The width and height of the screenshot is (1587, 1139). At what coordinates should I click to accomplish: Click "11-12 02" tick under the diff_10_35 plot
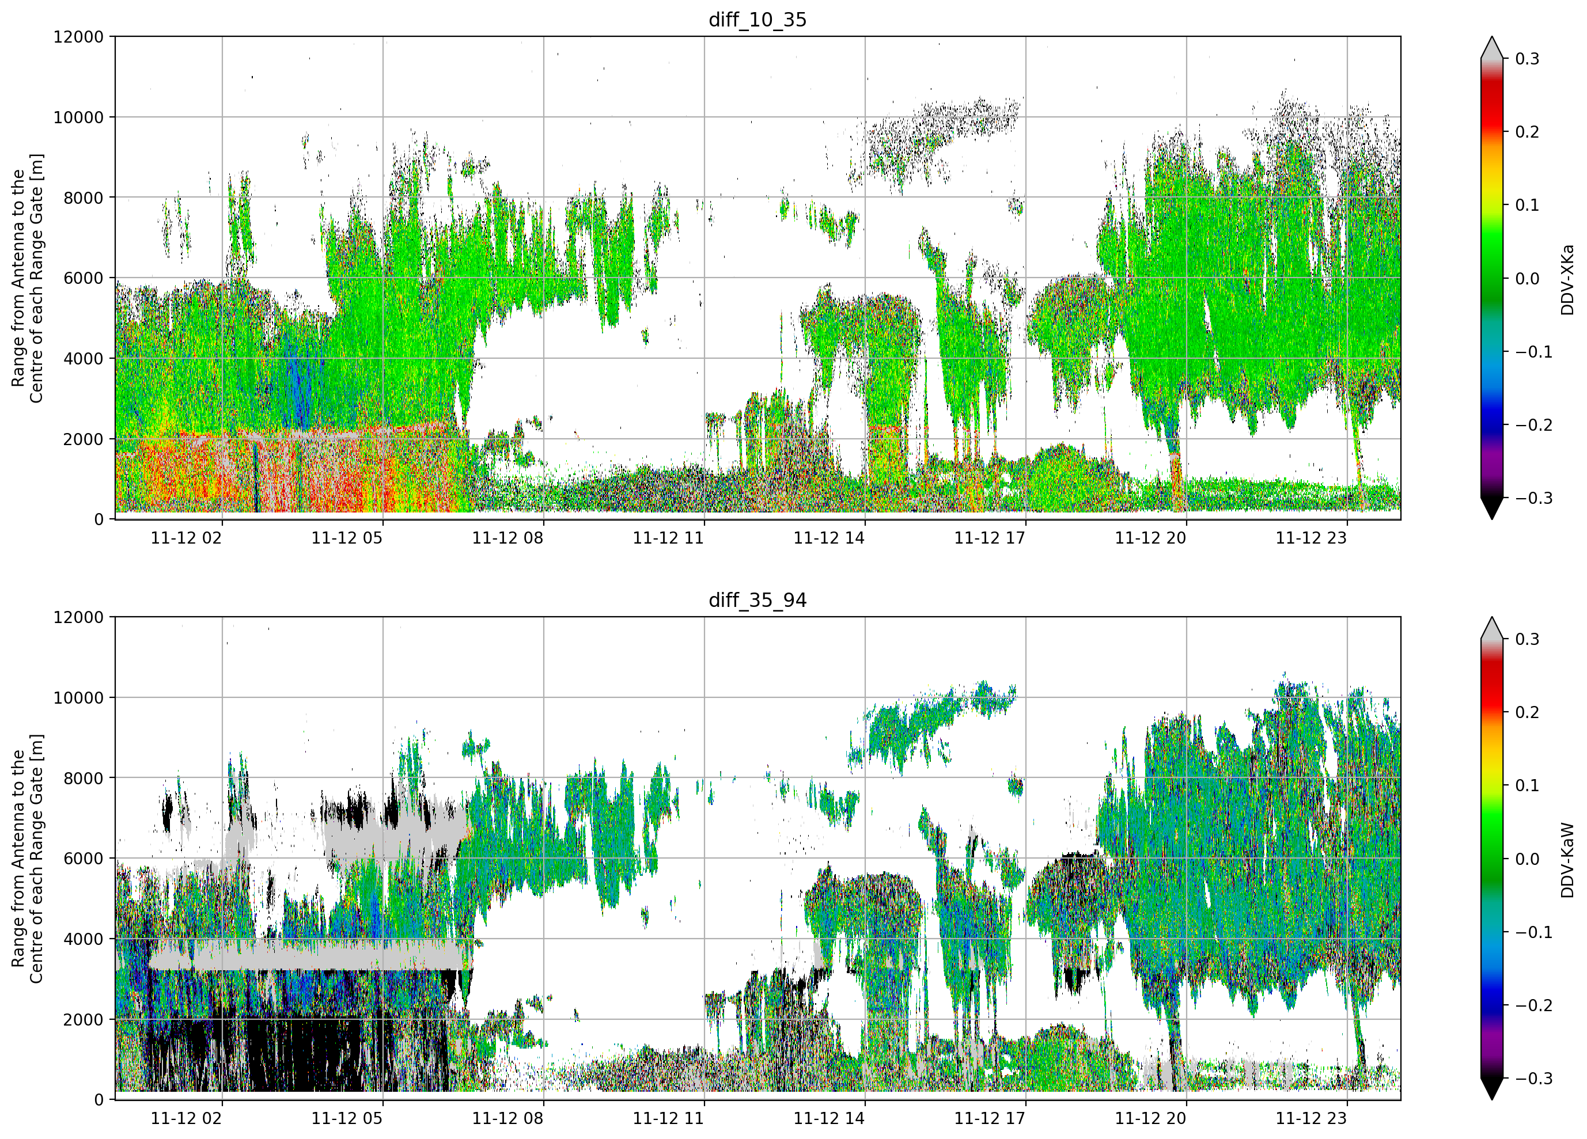(x=186, y=538)
